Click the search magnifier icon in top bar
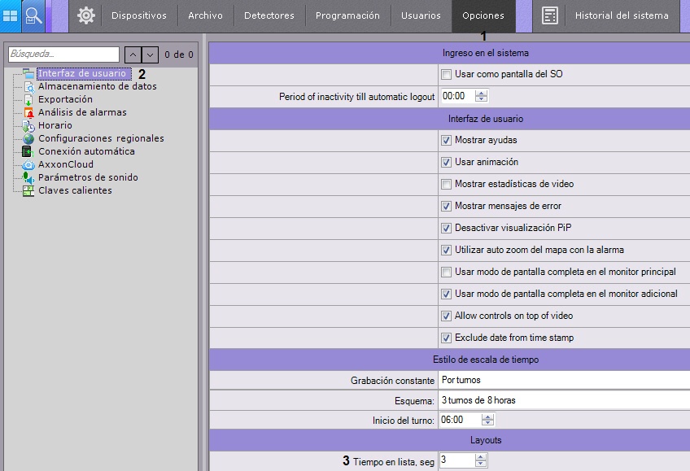Screen dimensions: 690x471 tap(33, 15)
